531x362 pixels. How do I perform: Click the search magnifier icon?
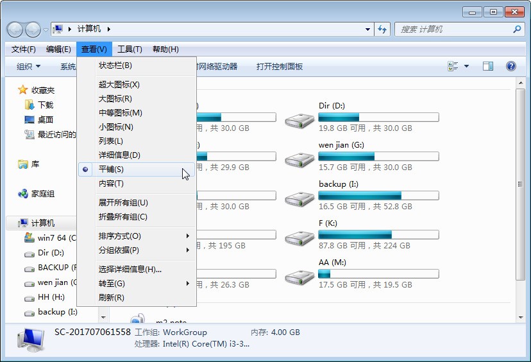pos(517,30)
